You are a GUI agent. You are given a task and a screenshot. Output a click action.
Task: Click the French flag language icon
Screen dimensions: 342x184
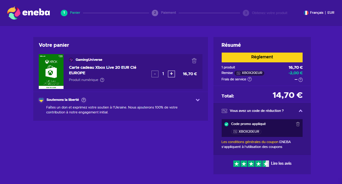click(306, 13)
